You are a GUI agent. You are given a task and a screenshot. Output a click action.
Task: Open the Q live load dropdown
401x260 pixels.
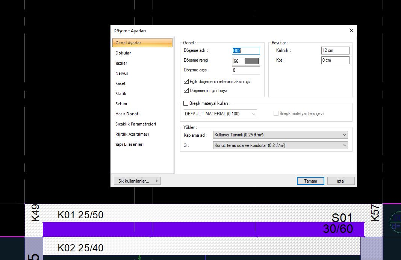click(x=280, y=145)
